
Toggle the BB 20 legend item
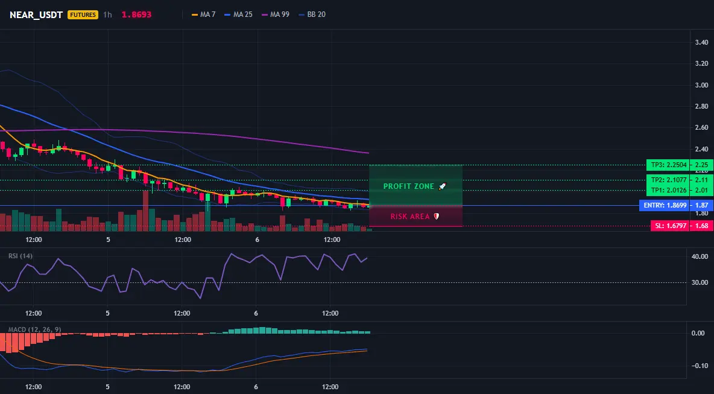tap(312, 14)
